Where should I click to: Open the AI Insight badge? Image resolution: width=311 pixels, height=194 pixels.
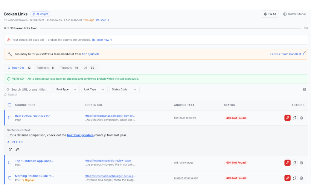[x=40, y=14]
